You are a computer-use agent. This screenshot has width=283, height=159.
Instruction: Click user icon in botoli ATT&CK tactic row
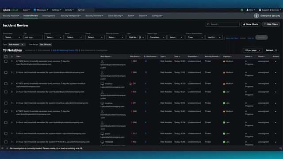[x=102, y=112]
